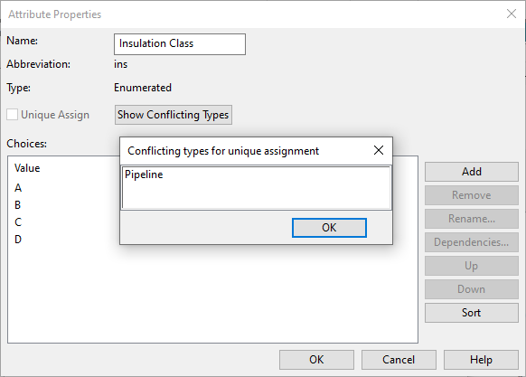526x377 pixels.
Task: Edit the Insulation Class name field
Action: point(180,44)
